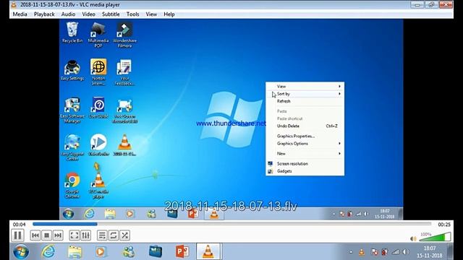Toggle loop repeat mode
The height and width of the screenshot is (260, 463).
click(x=114, y=235)
